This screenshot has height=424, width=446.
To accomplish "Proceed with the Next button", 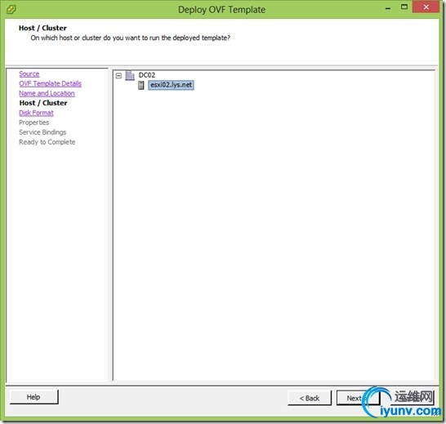I will [358, 398].
